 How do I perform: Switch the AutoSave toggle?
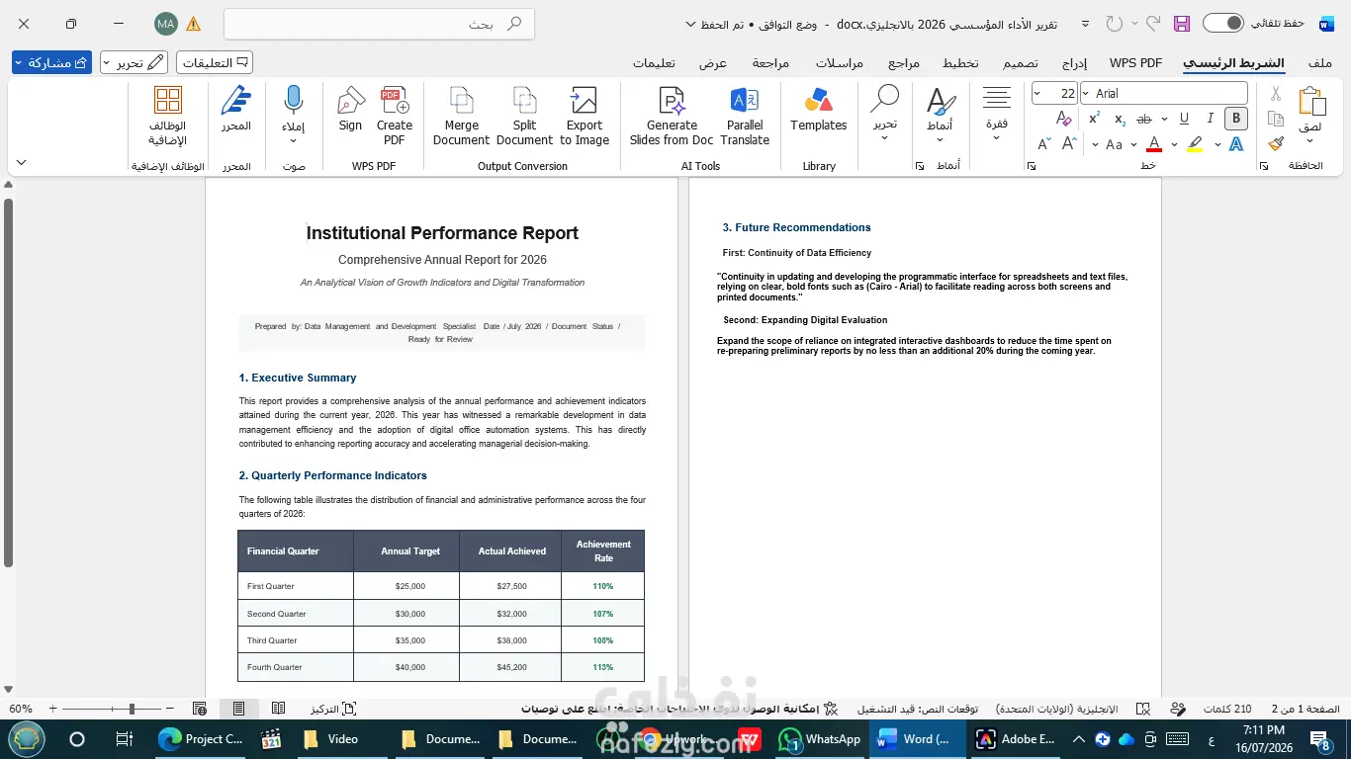point(1223,23)
